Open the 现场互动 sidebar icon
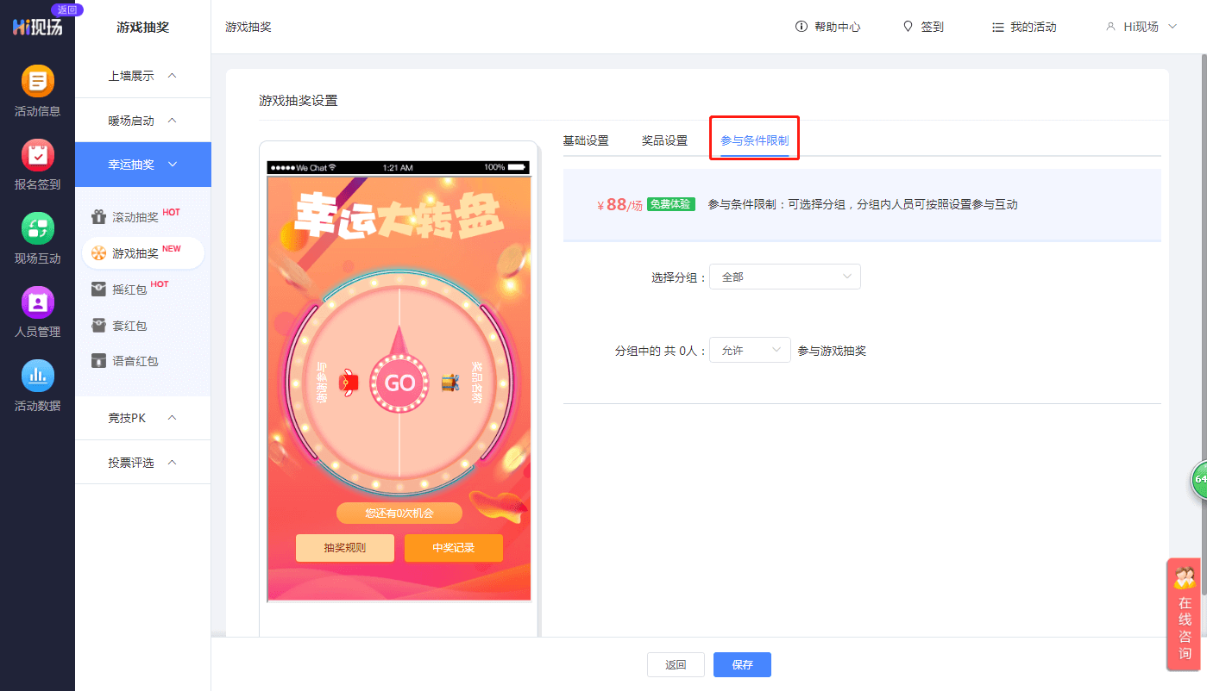Viewport: 1207px width, 691px height. [x=37, y=229]
